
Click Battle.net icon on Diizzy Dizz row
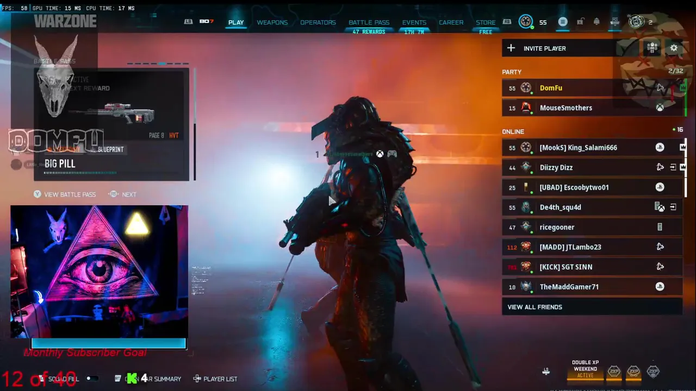pyautogui.click(x=660, y=167)
